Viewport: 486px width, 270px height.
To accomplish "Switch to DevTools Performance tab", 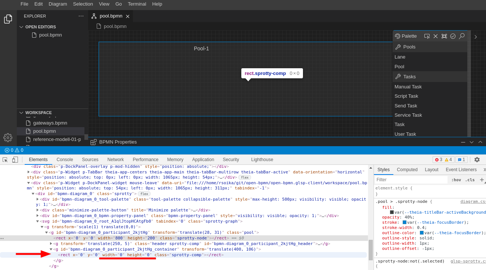I will click(146, 160).
